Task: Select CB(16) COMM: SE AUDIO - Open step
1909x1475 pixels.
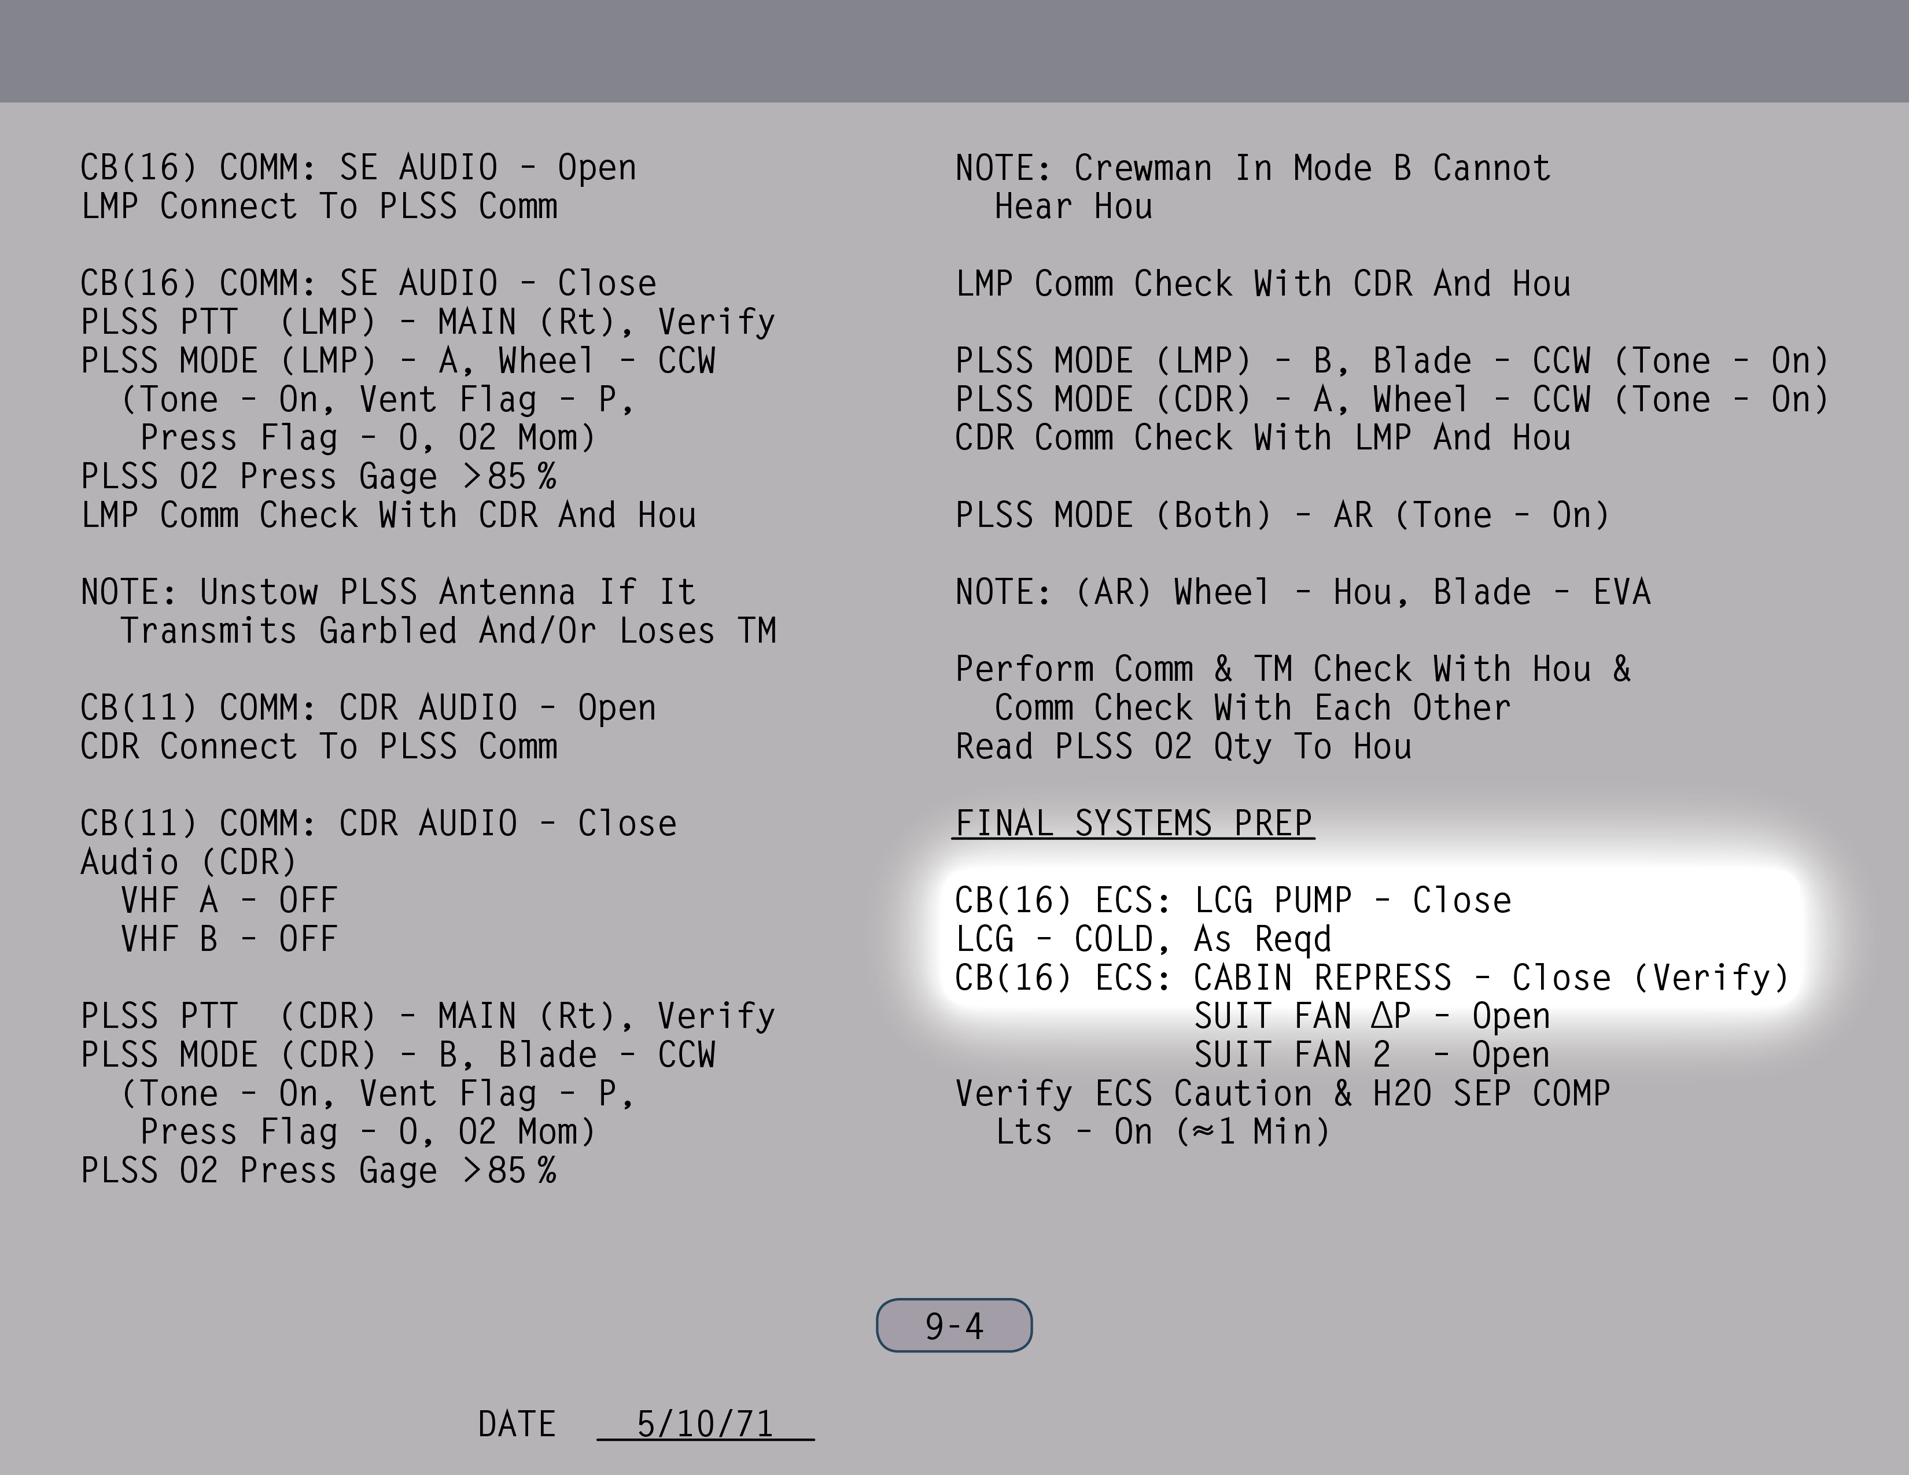Action: [359, 168]
